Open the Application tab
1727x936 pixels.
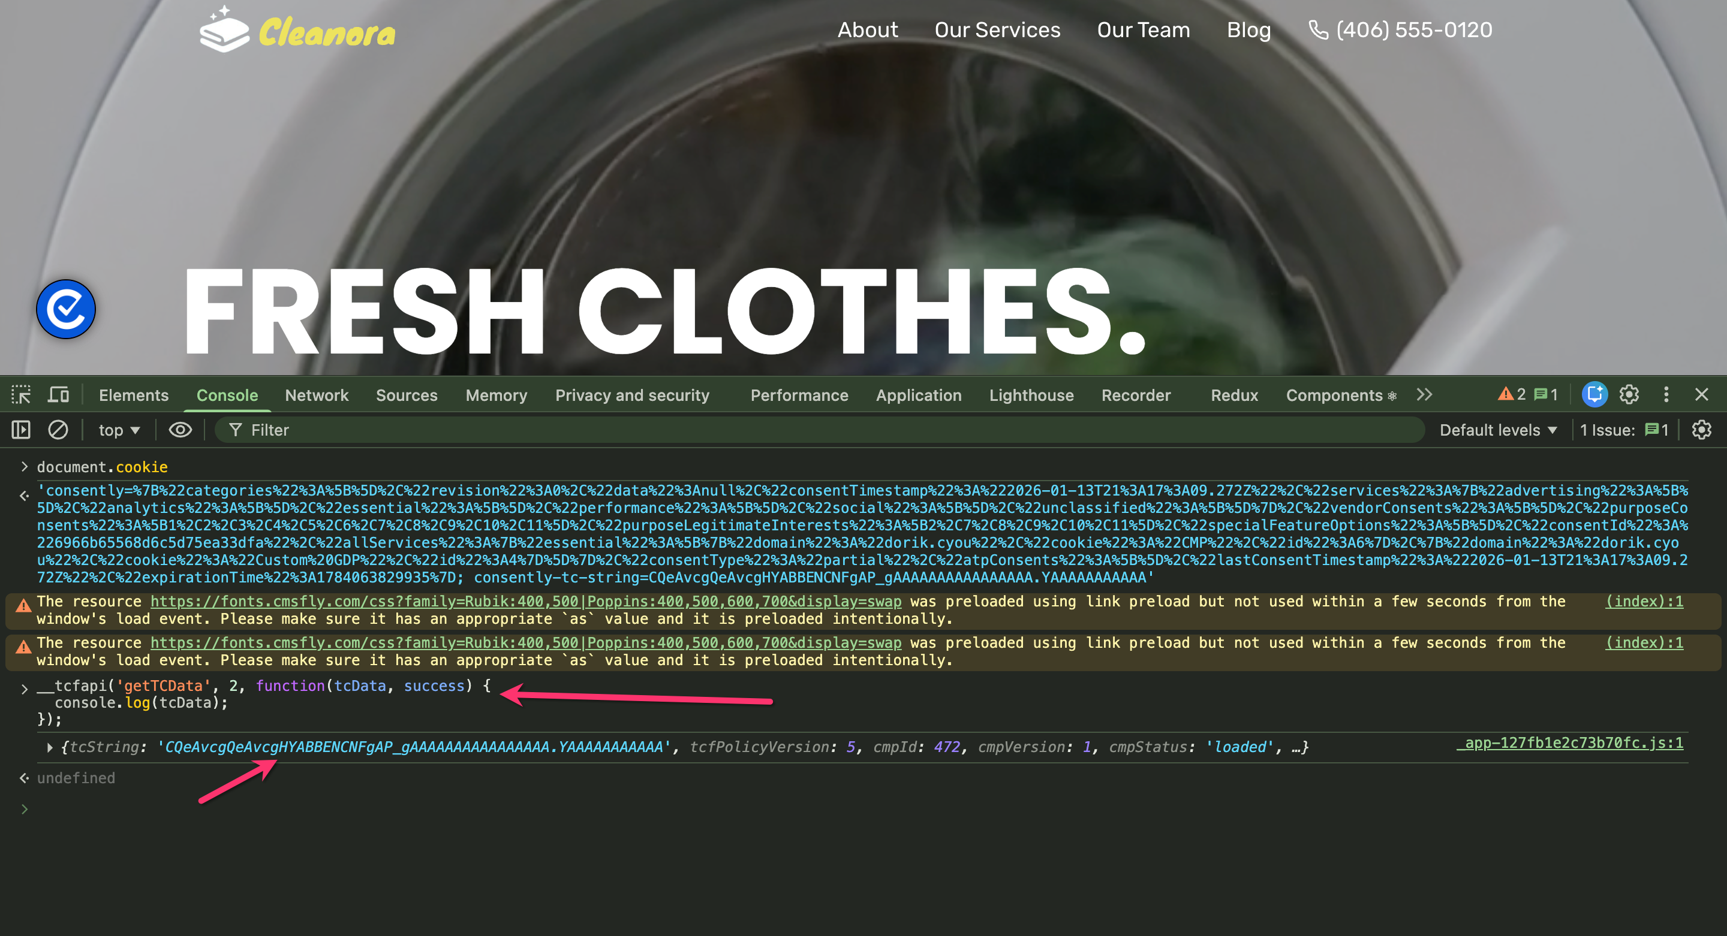918,395
